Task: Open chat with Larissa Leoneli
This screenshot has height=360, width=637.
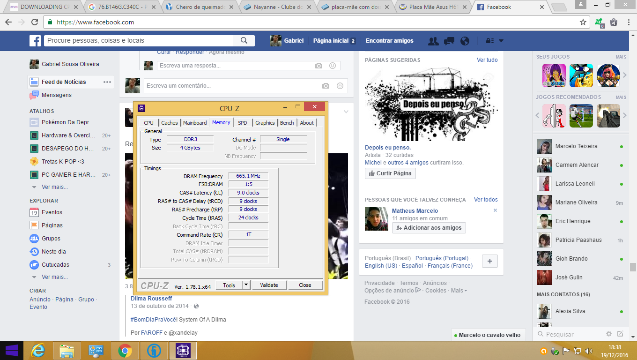Action: 581,184
